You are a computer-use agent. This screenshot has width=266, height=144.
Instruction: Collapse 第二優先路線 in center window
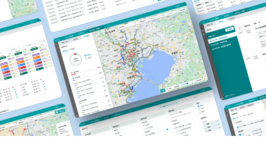coord(71,79)
